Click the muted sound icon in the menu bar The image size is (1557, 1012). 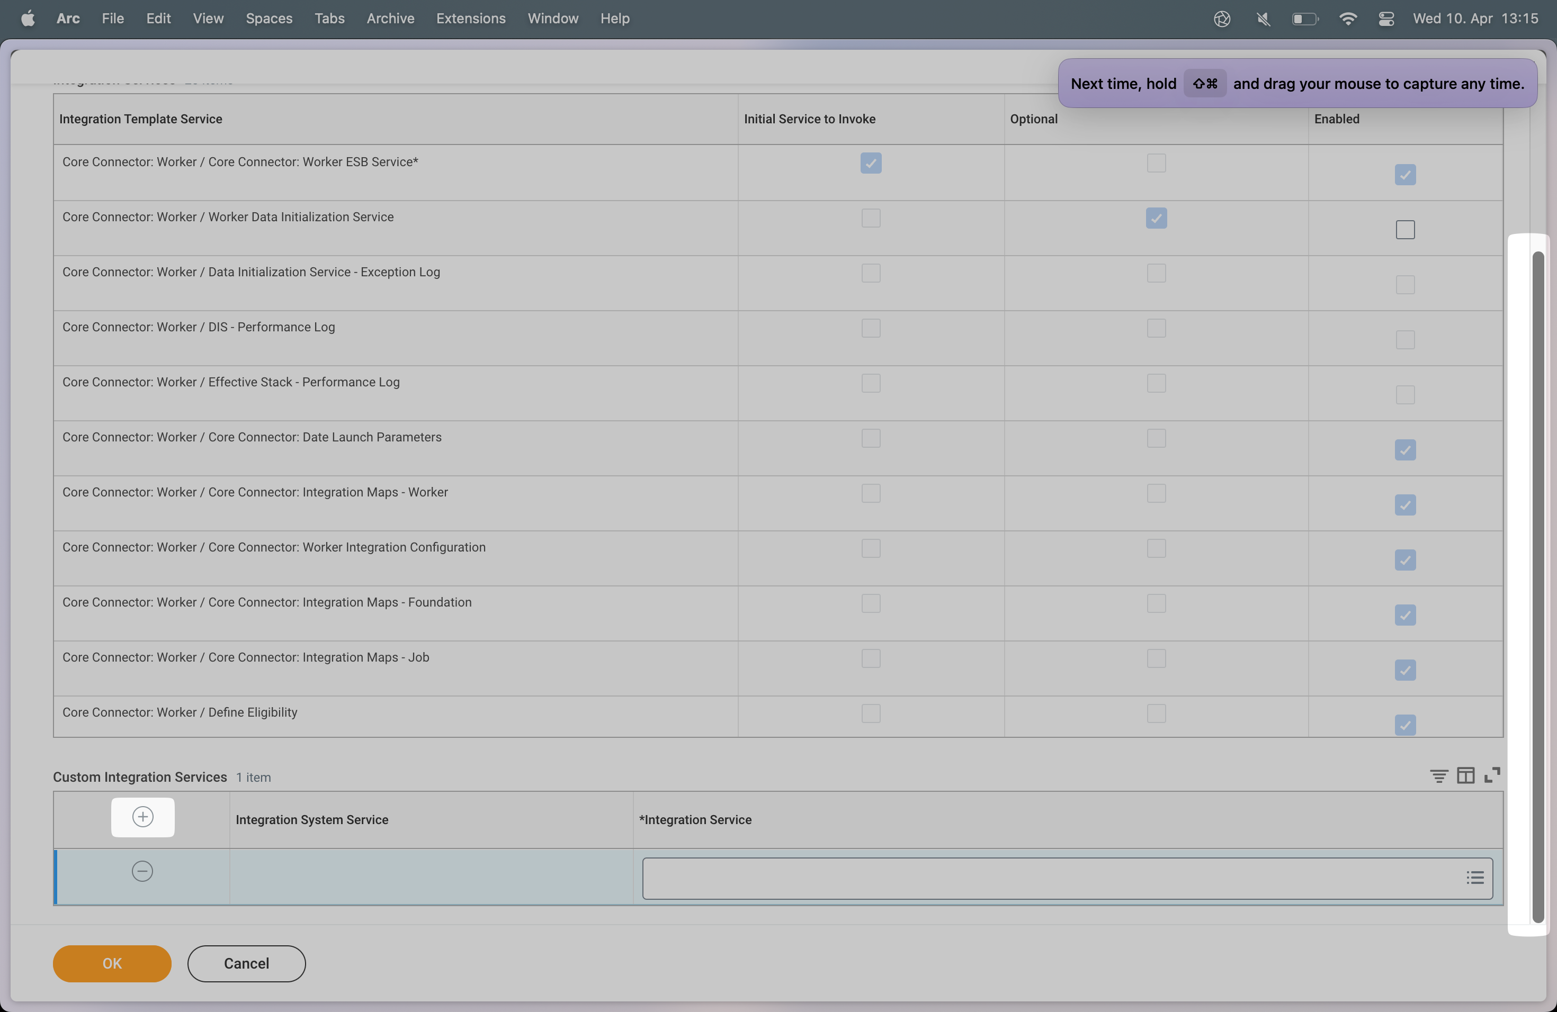(1263, 19)
